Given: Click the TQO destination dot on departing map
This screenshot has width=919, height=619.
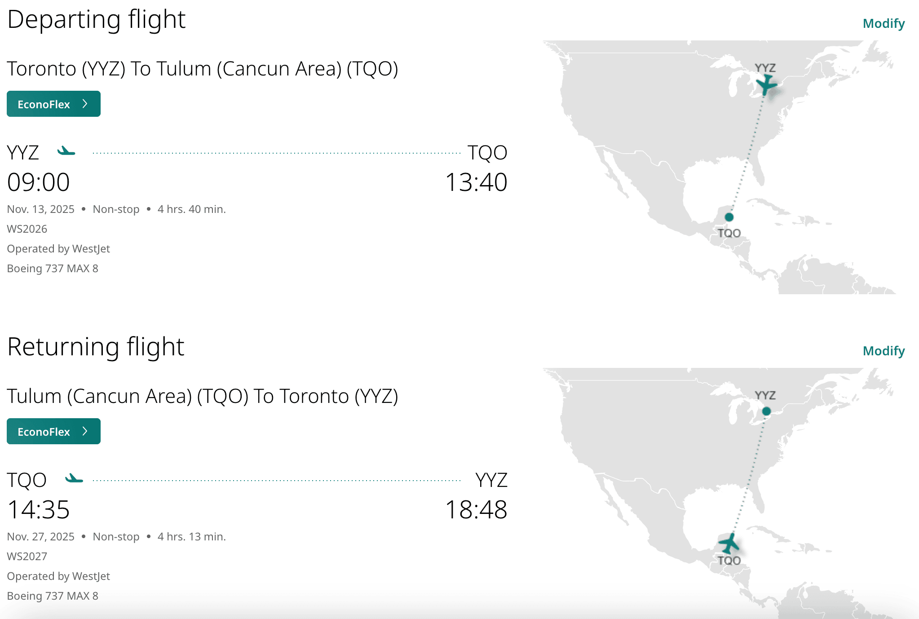Looking at the screenshot, I should (729, 216).
